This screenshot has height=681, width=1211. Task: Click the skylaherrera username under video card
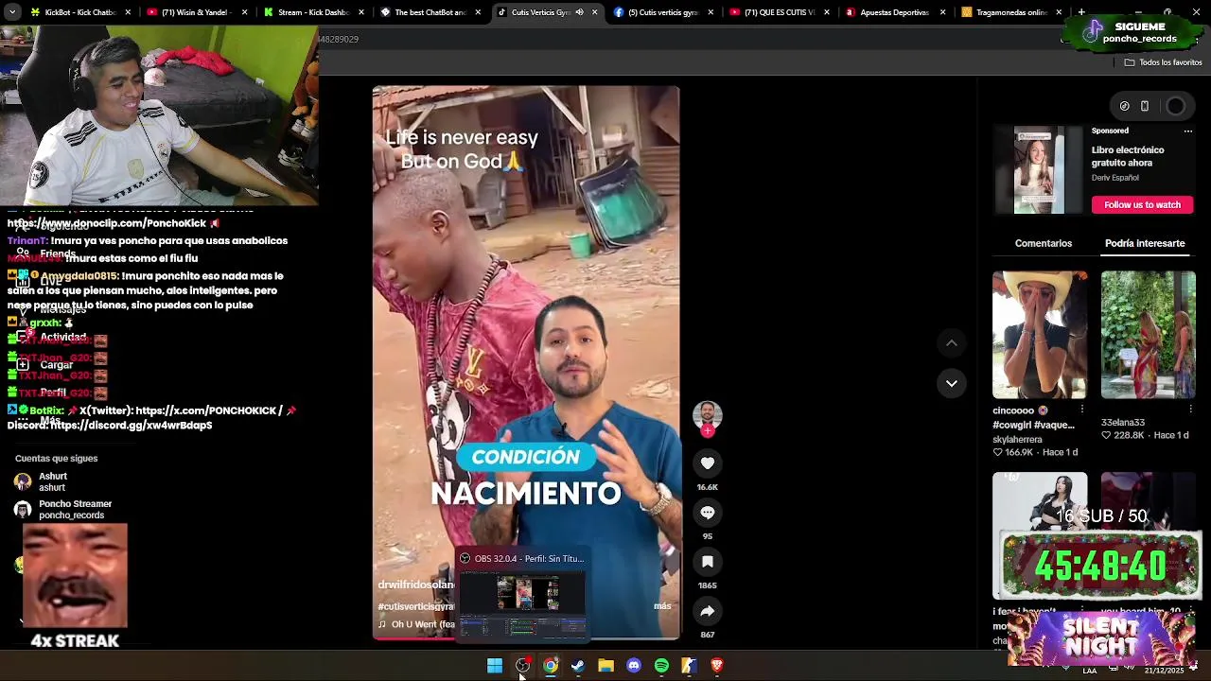[1017, 440]
